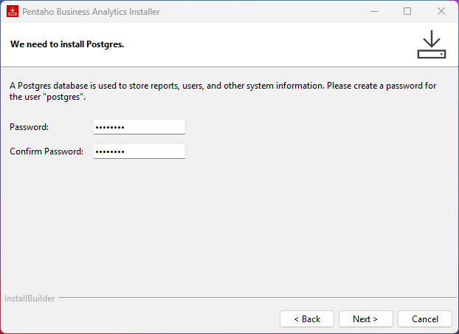Maximize the installer window
459x334 pixels.
coord(407,12)
